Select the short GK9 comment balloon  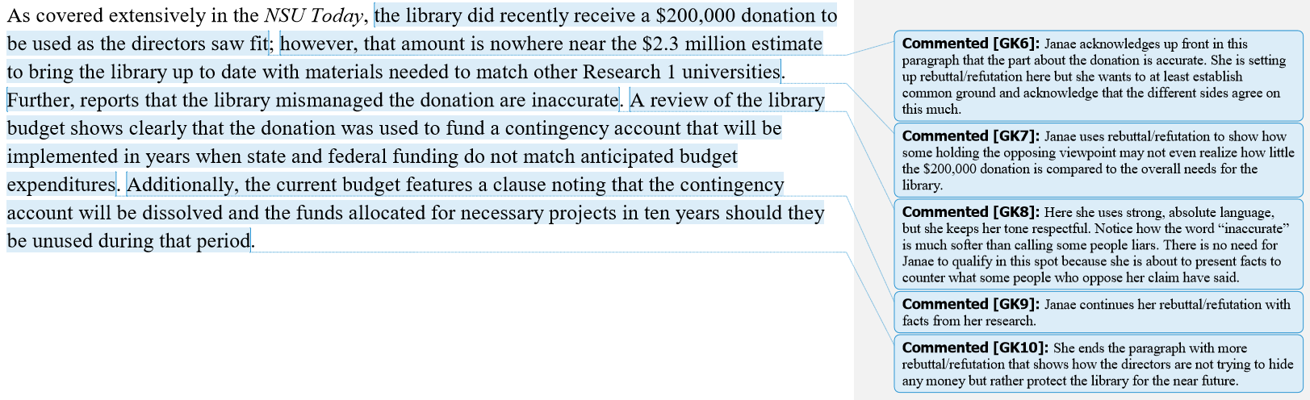1098,313
